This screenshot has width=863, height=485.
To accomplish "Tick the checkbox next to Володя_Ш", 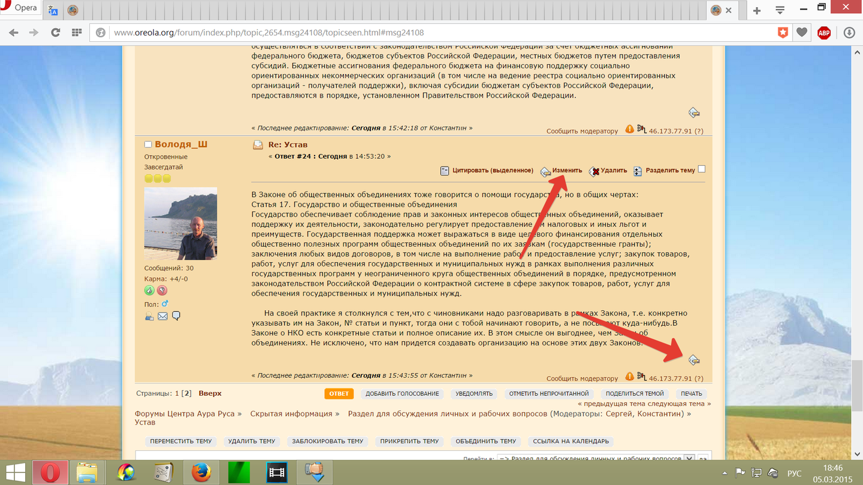I will pyautogui.click(x=148, y=144).
